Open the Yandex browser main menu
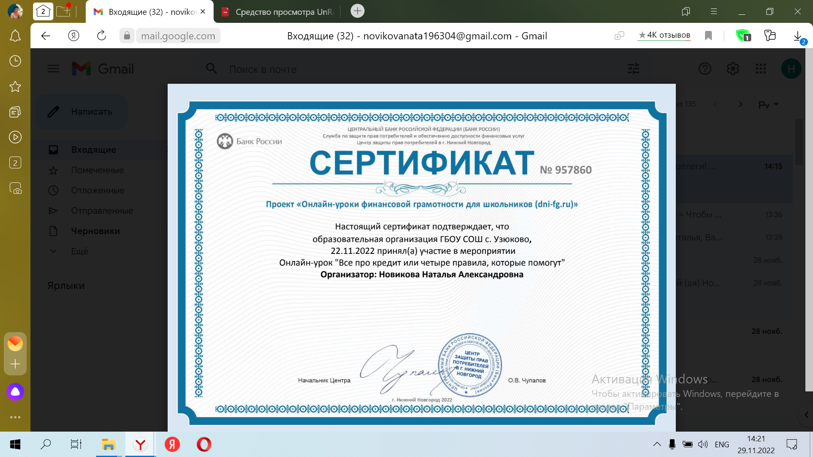Viewport: 813px width, 457px height. (x=714, y=11)
